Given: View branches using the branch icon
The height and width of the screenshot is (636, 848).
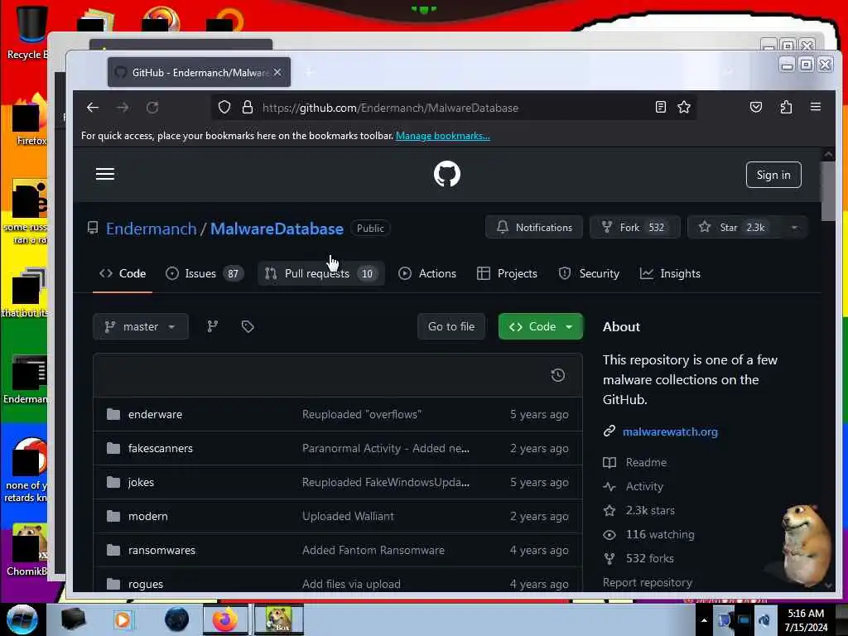Looking at the screenshot, I should (213, 326).
